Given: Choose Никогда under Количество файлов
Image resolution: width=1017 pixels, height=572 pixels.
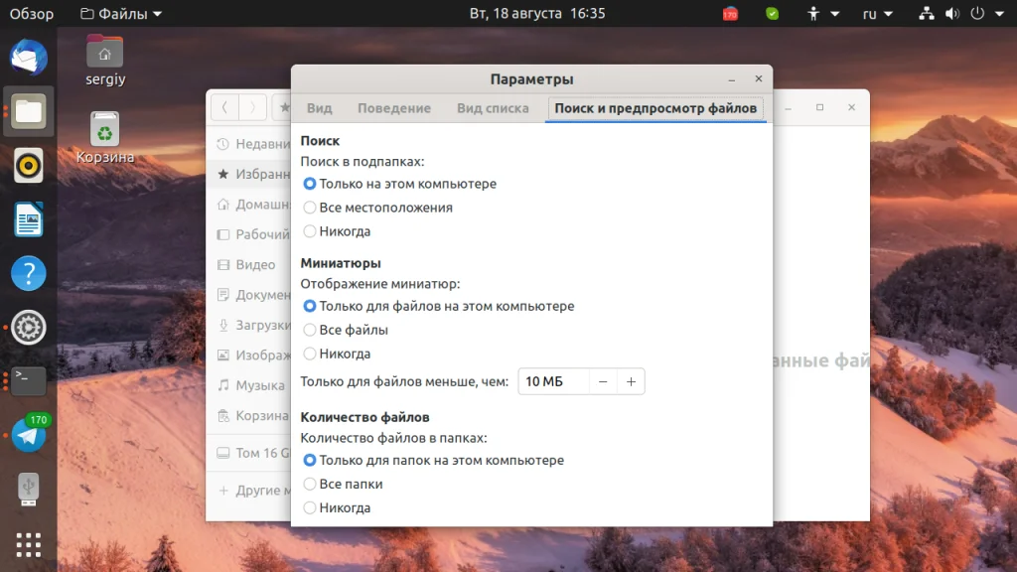Looking at the screenshot, I should click(338, 507).
